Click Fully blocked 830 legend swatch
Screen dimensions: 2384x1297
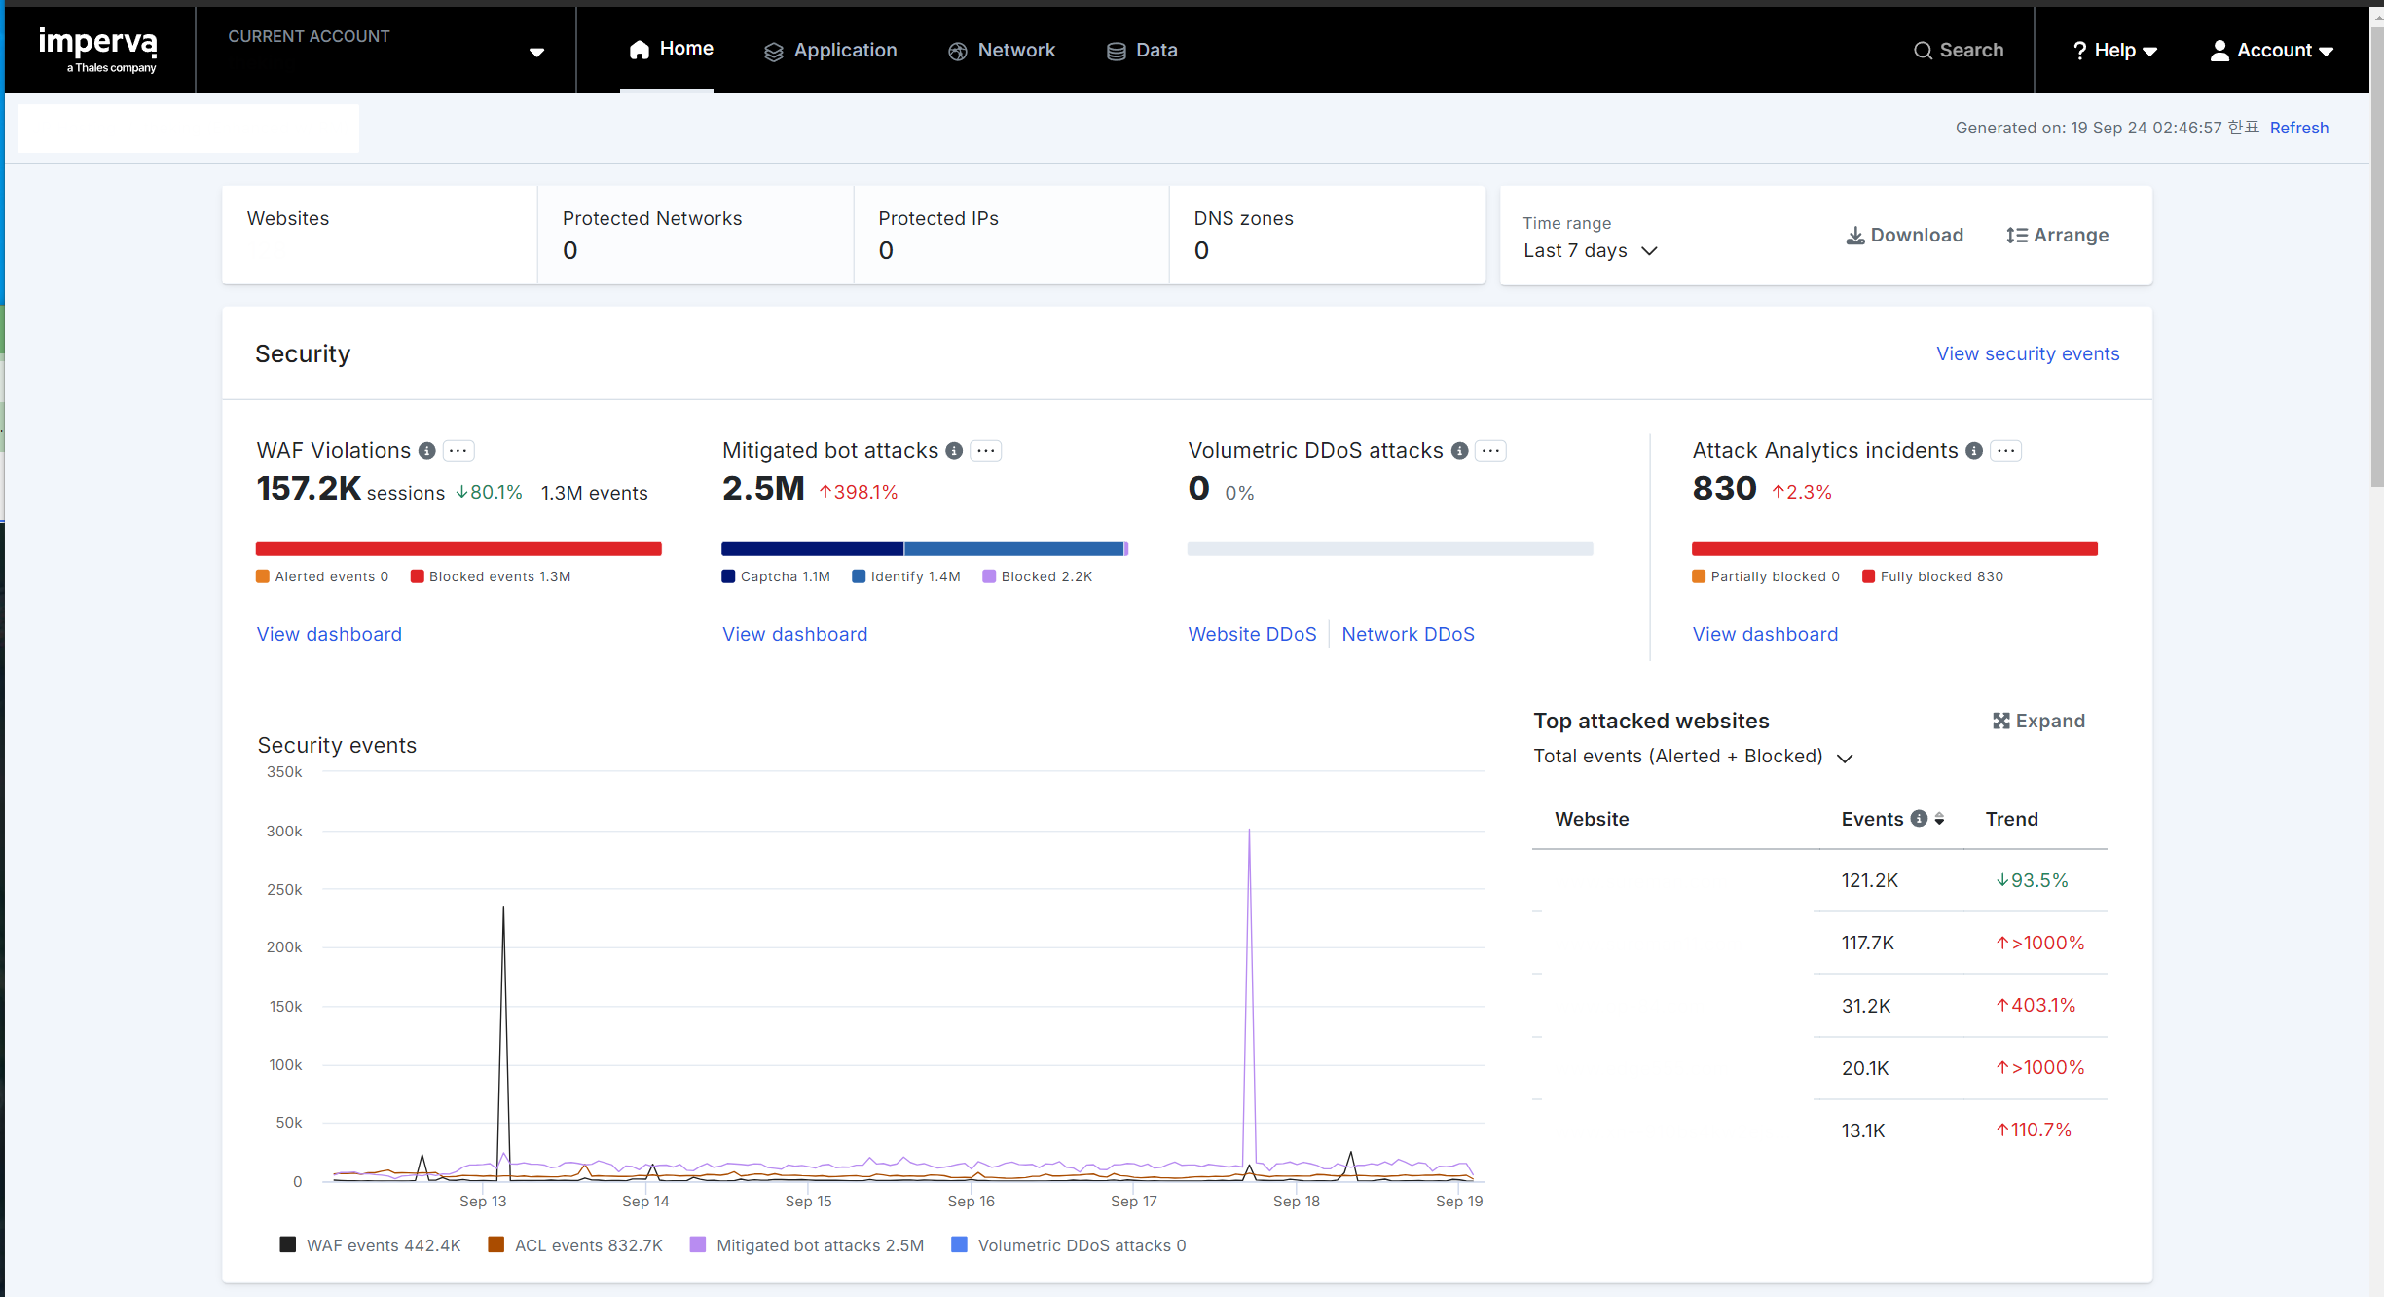1868,576
